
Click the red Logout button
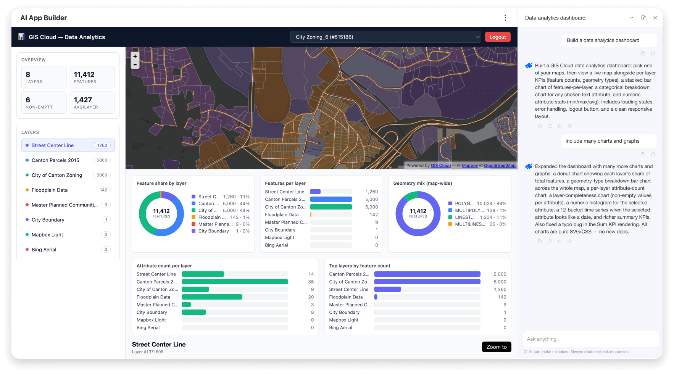point(498,37)
